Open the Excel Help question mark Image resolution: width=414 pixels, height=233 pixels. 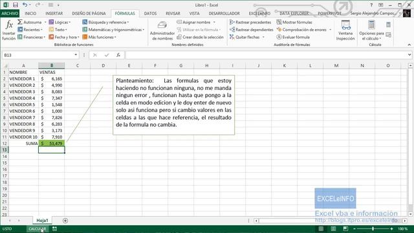coord(371,5)
